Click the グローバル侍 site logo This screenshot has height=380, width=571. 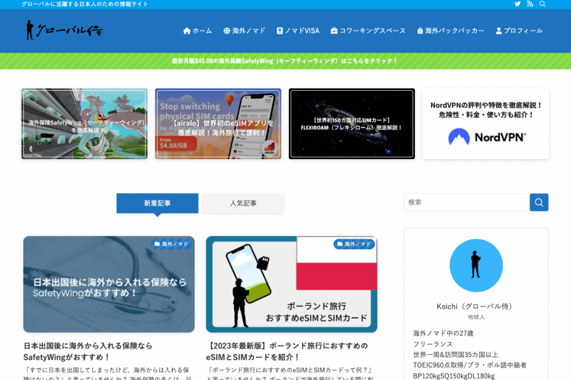64,31
